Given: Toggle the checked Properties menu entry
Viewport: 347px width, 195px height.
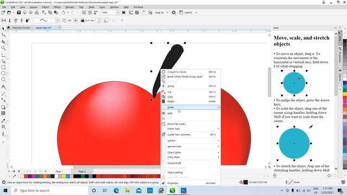Looking at the screenshot, I should [190, 183].
